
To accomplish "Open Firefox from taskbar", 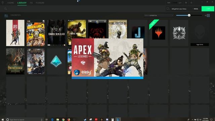I will (x=69, y=120).
